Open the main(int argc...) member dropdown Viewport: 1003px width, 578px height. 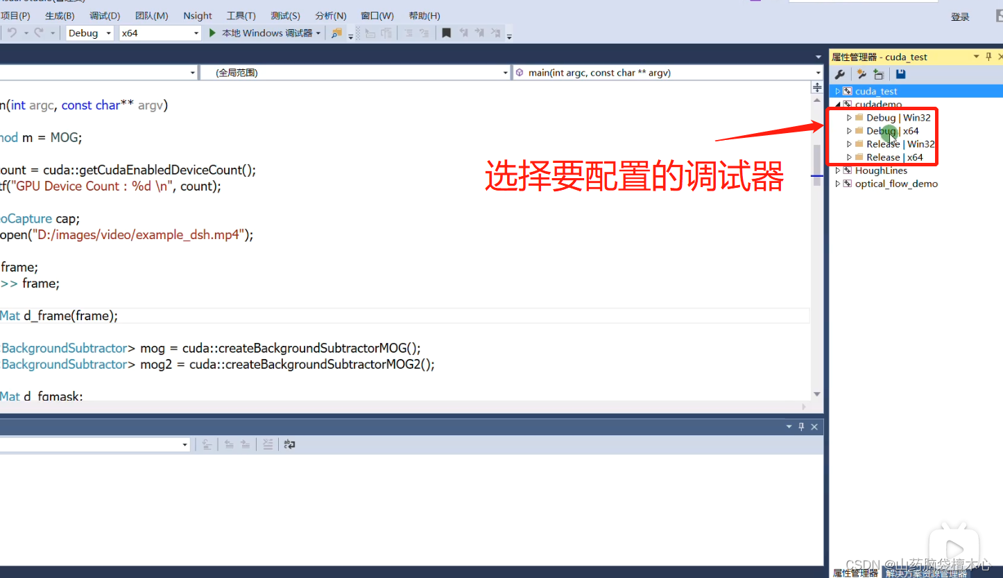tap(667, 72)
